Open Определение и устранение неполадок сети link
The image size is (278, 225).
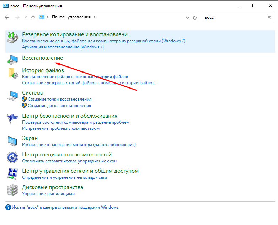[x=65, y=177]
